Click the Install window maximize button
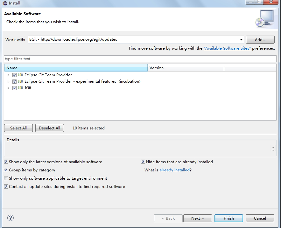The width and height of the screenshot is (281, 228). pos(259,2)
